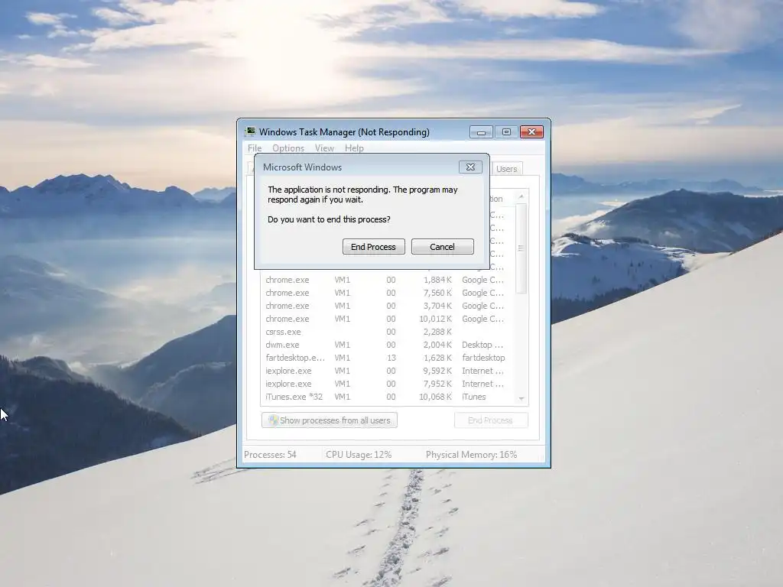This screenshot has width=783, height=587.
Task: Click Show processes from all users button
Action: point(330,420)
